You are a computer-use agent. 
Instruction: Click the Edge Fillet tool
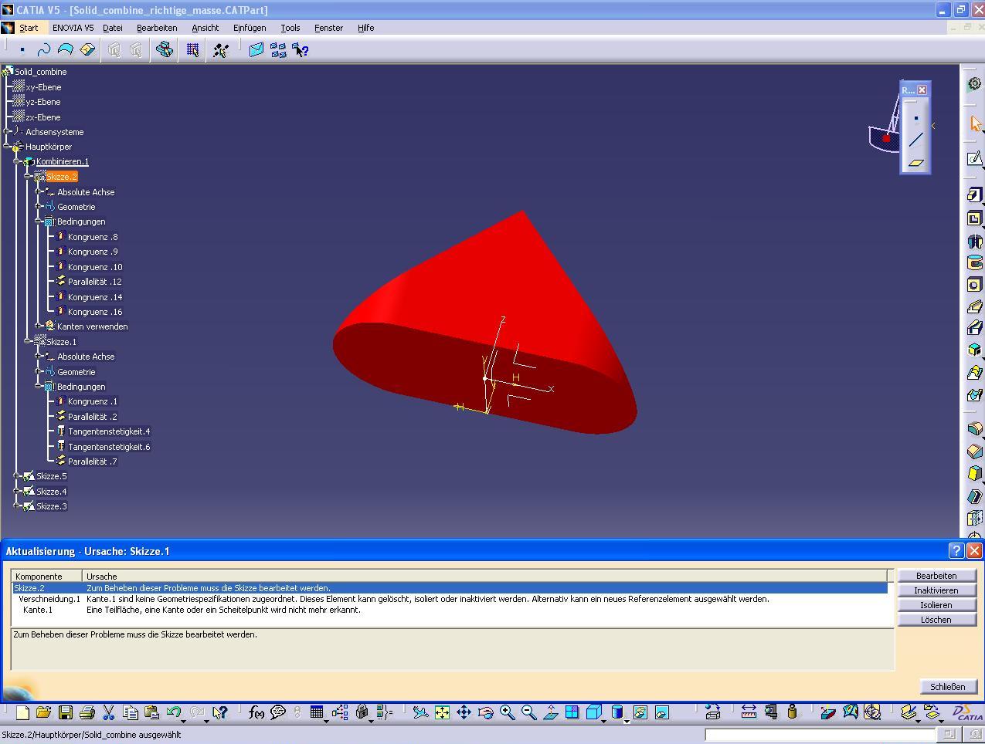pos(974,429)
